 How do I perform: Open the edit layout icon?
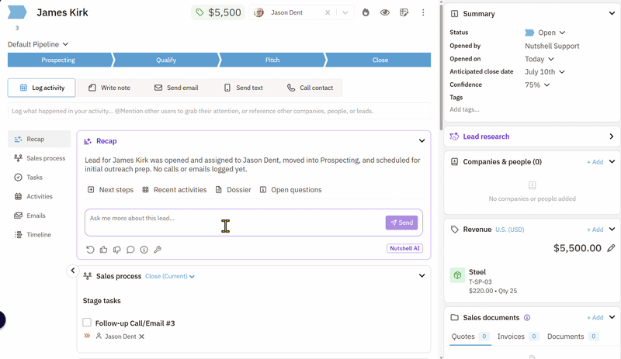(404, 12)
